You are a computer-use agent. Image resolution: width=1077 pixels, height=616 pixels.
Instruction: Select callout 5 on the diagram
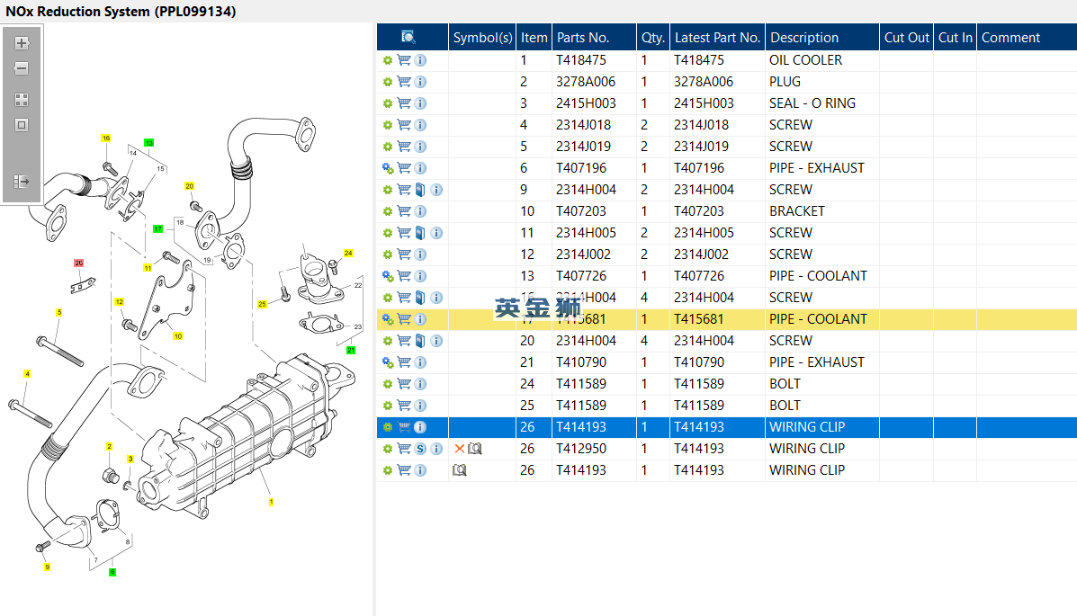coord(59,312)
